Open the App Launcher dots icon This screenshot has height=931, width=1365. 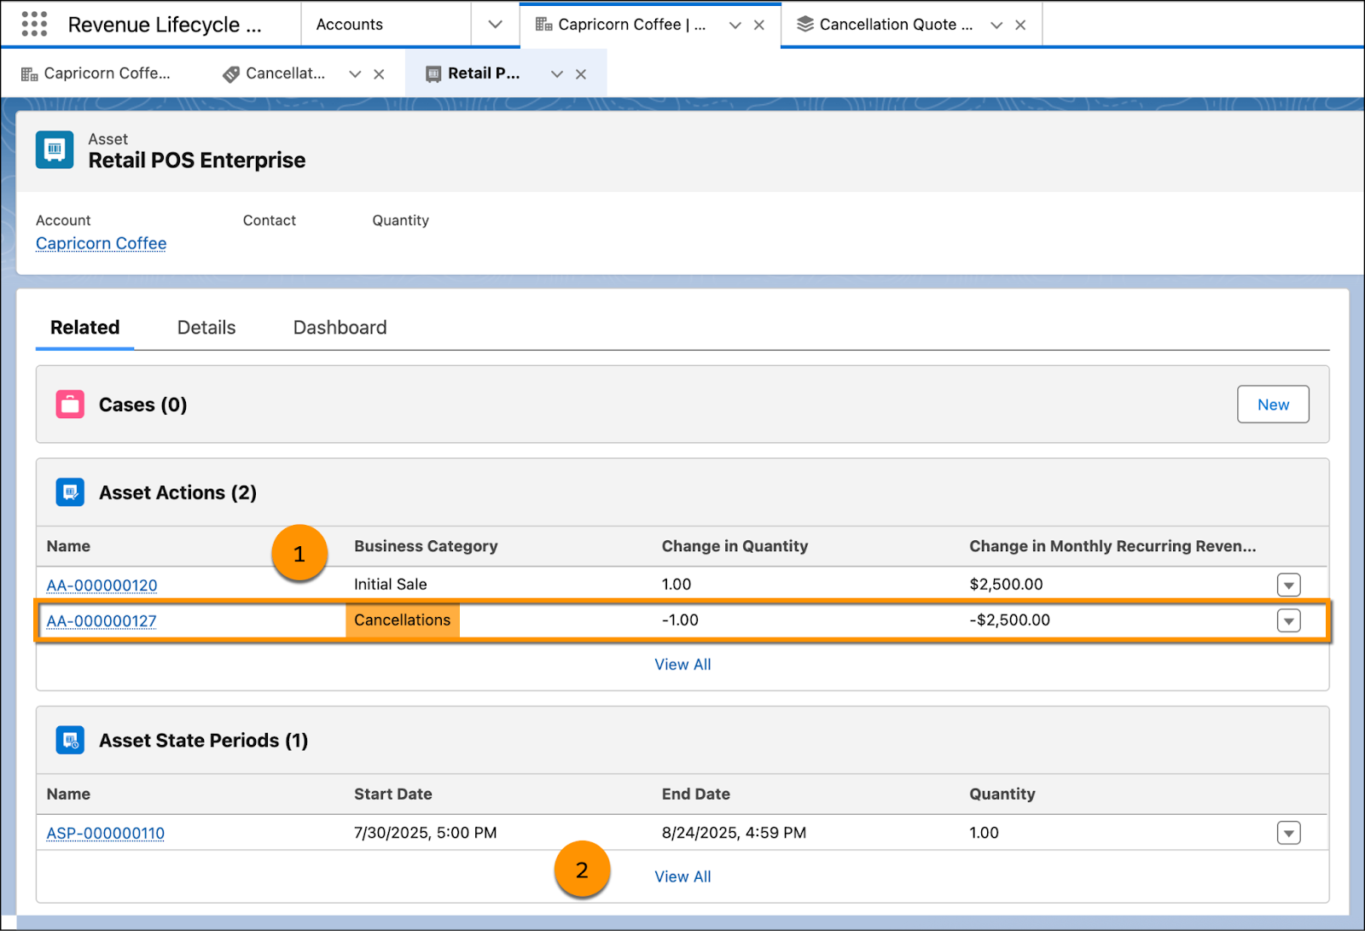tap(34, 24)
